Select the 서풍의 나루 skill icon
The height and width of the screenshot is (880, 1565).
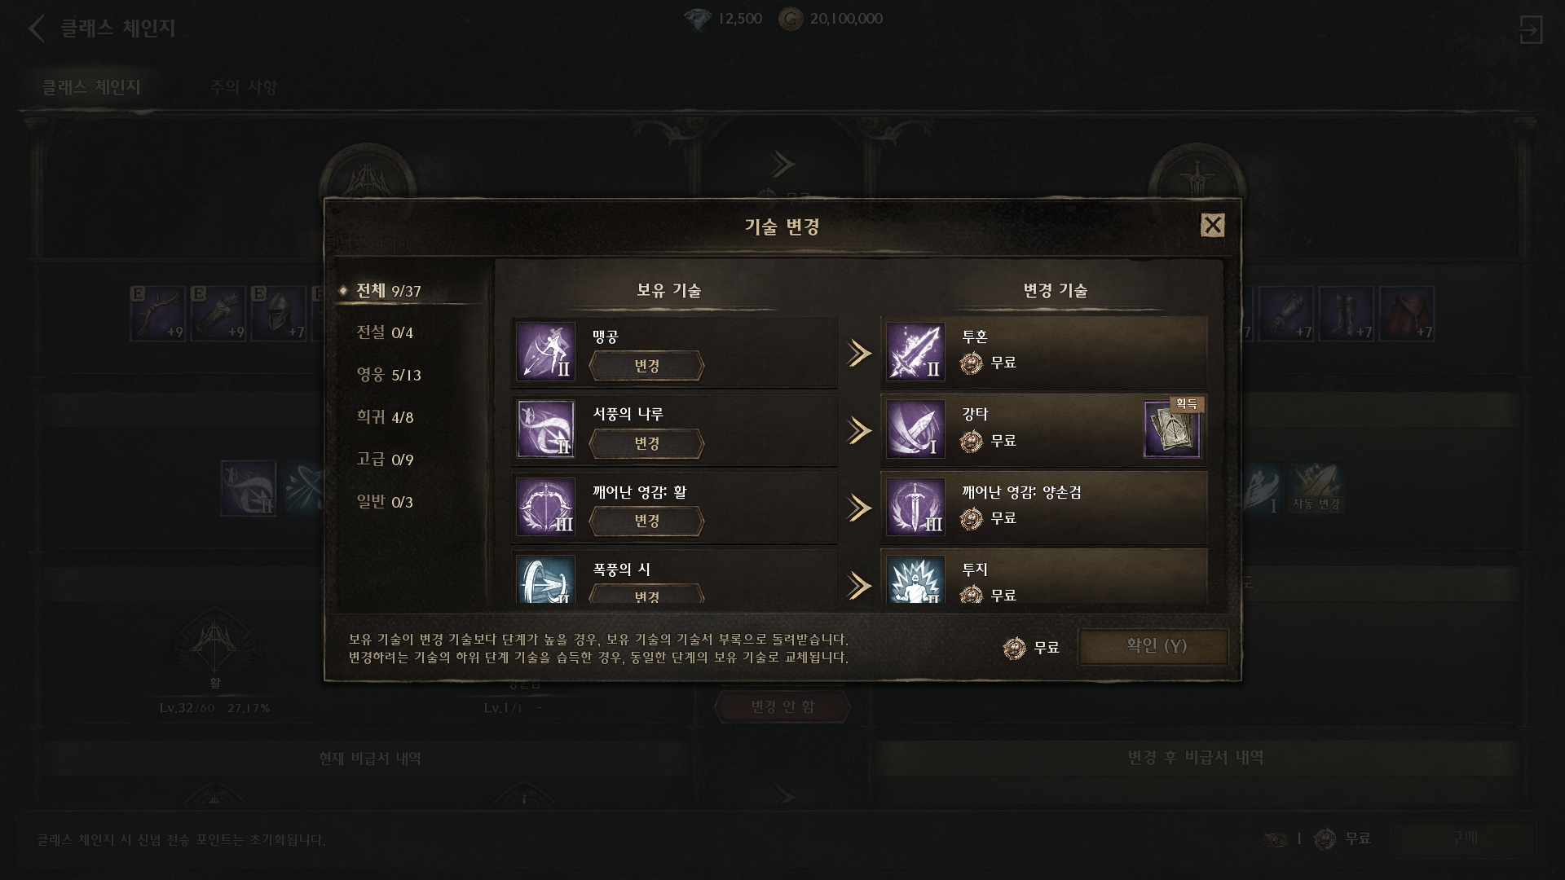click(x=546, y=429)
